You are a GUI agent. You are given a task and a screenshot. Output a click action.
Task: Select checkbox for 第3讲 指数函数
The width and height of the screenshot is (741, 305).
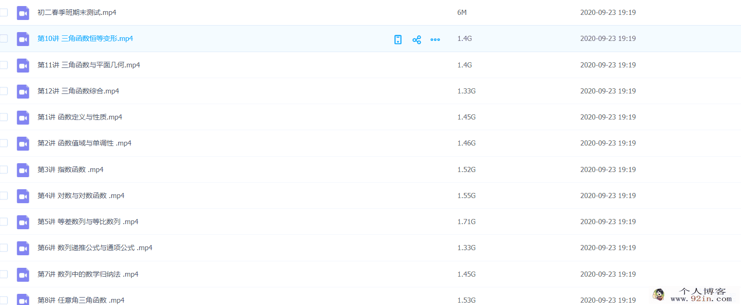tap(4, 169)
